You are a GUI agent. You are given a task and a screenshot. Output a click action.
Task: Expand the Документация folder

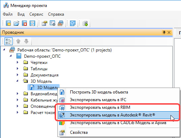point(17,75)
